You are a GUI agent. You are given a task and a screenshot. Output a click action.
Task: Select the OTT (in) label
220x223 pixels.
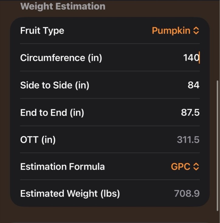38,140
